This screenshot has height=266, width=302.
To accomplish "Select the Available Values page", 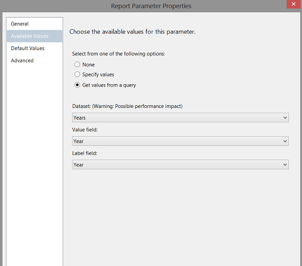I will pos(30,36).
